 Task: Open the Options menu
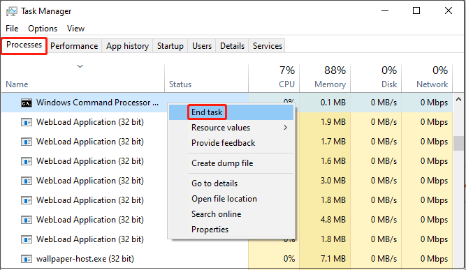(x=43, y=29)
